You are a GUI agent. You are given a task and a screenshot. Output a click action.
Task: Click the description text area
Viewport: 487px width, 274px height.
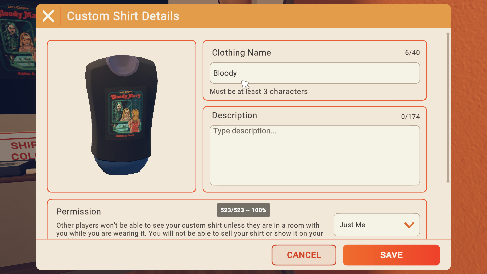coord(315,155)
